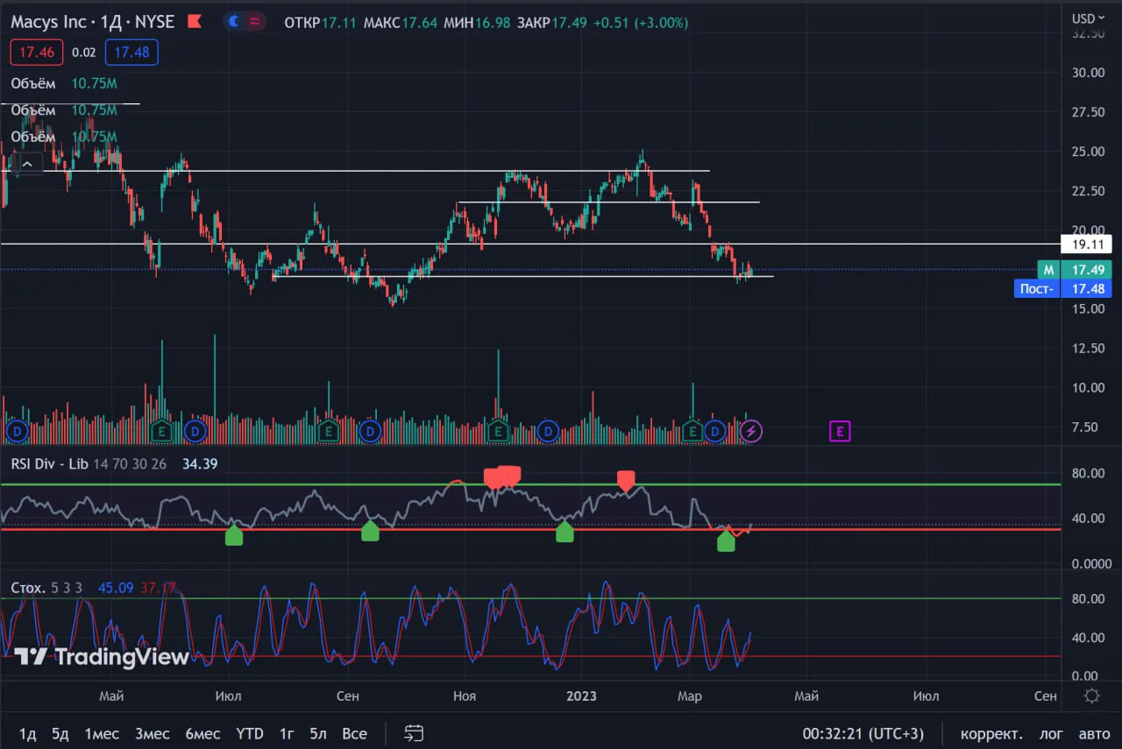Open symbol search via Macys Inc title

(48, 22)
